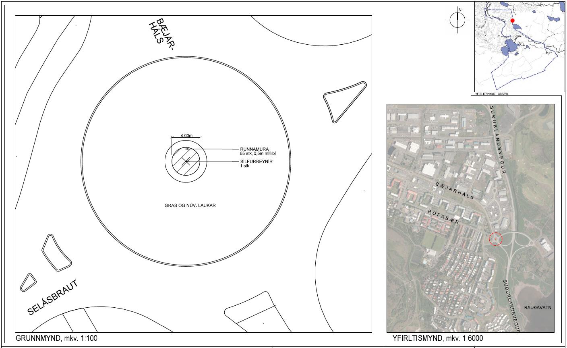This screenshot has height=348, width=567.
Task: Click the GRAS OG NÚV. LAUKAR label
Action: pos(190,205)
